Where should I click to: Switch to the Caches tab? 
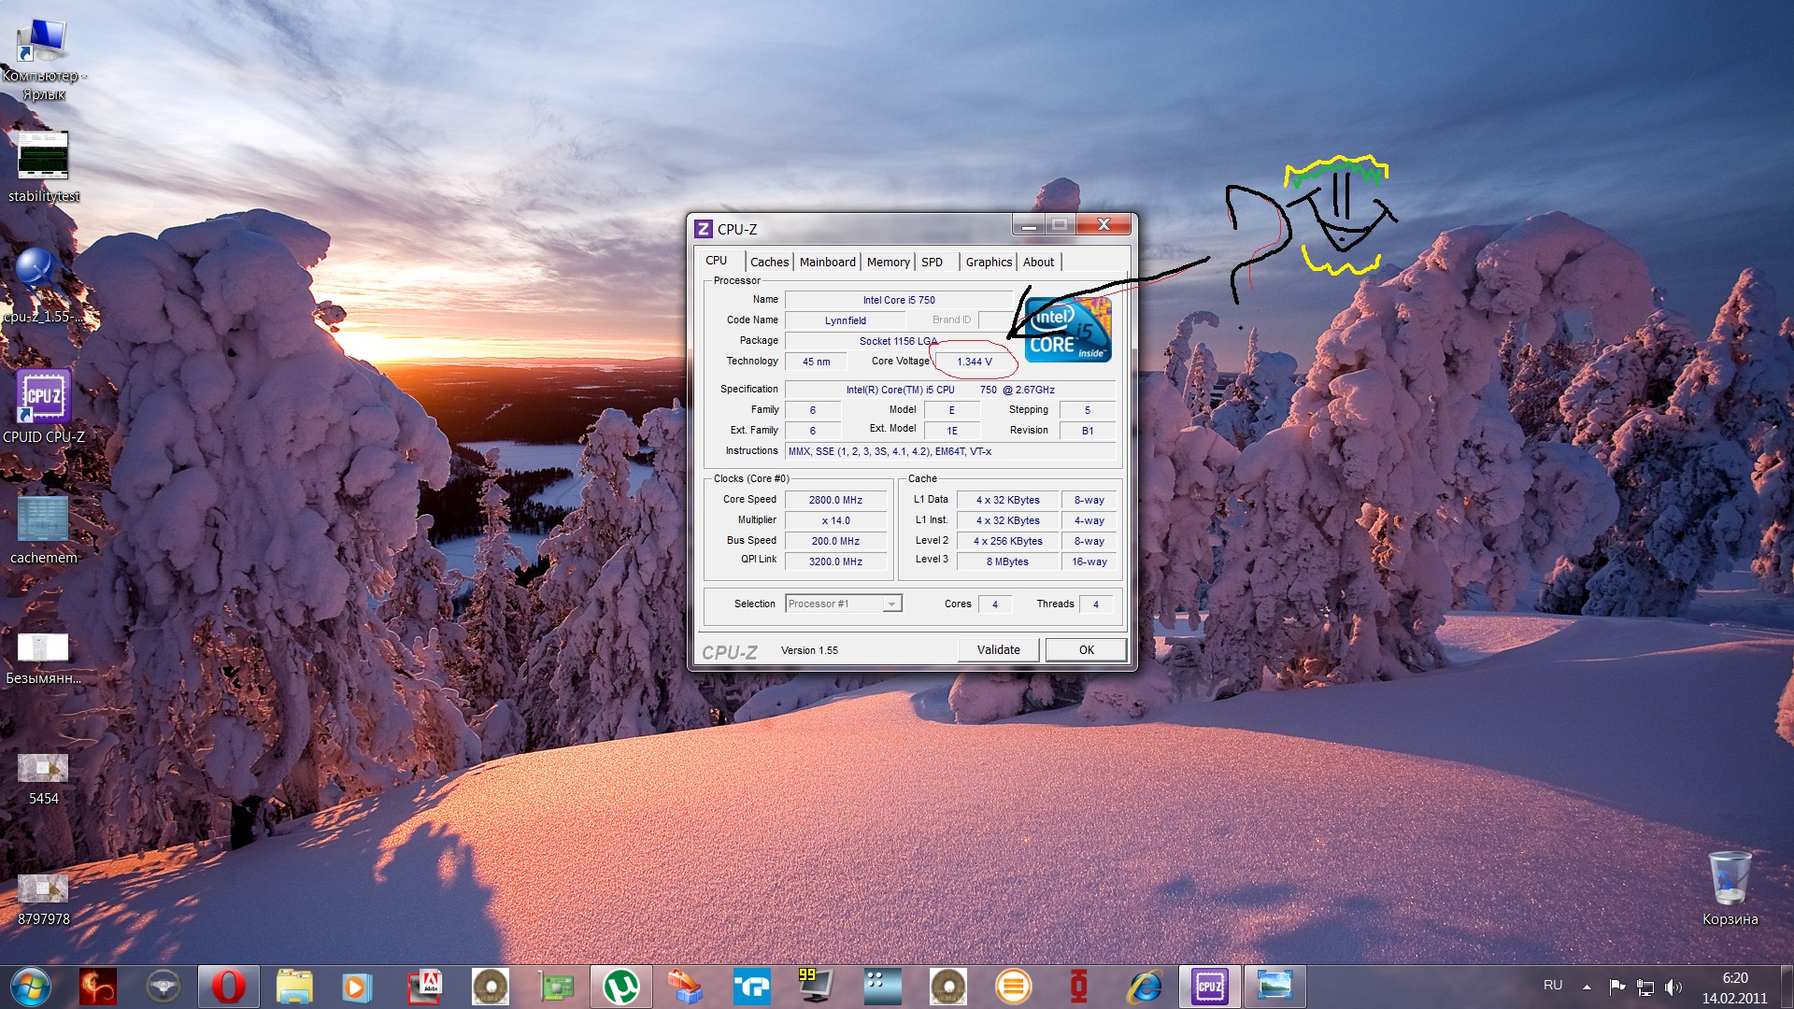pos(769,263)
